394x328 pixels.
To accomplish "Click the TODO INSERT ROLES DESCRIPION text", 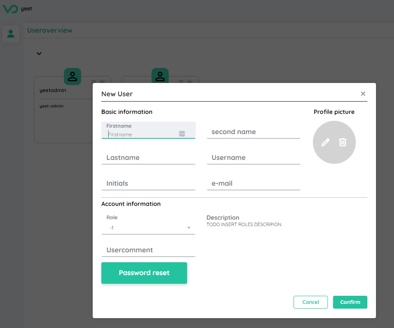I will pyautogui.click(x=244, y=224).
